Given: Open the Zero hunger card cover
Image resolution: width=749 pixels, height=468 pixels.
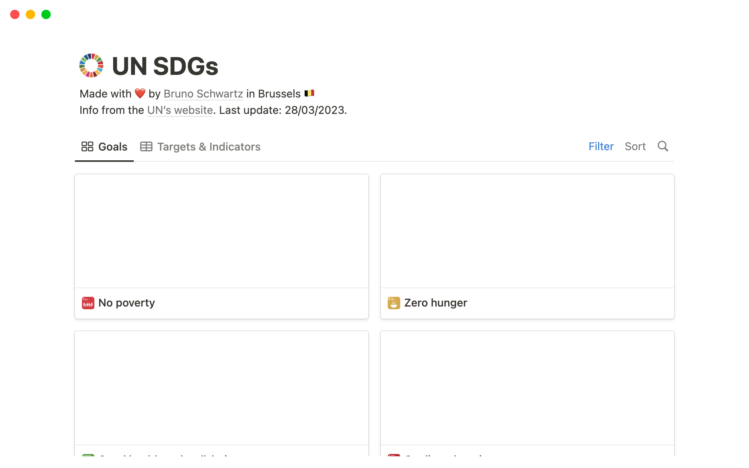Looking at the screenshot, I should click(527, 231).
